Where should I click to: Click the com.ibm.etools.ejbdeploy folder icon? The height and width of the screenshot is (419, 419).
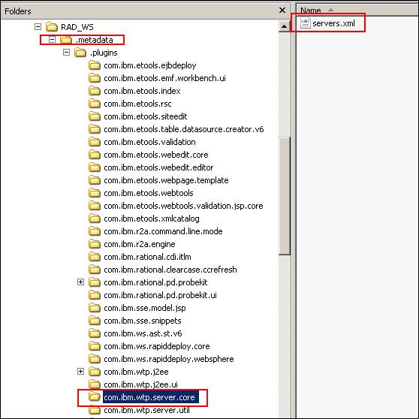click(x=95, y=65)
